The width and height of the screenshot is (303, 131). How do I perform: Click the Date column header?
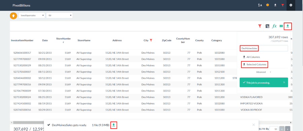pyautogui.click(x=45, y=40)
